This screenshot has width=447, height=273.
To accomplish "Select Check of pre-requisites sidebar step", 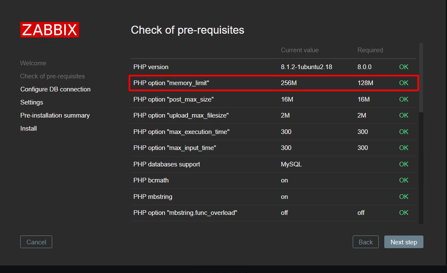I will click(x=53, y=76).
